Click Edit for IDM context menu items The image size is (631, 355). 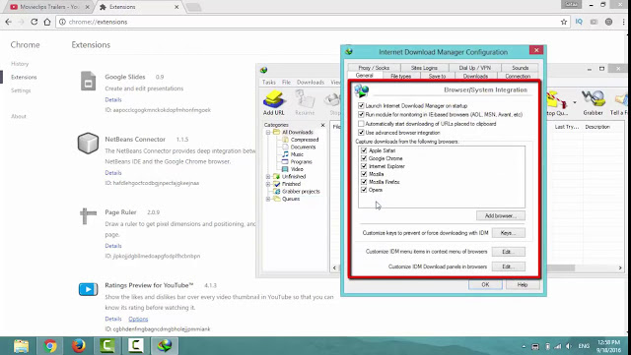(x=508, y=252)
